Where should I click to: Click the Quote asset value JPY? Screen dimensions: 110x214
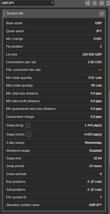(x=99, y=31)
